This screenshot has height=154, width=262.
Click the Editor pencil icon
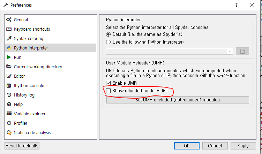point(9,76)
